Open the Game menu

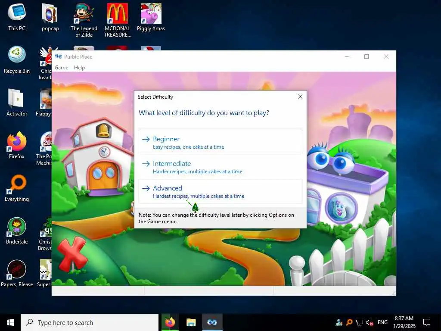point(61,68)
